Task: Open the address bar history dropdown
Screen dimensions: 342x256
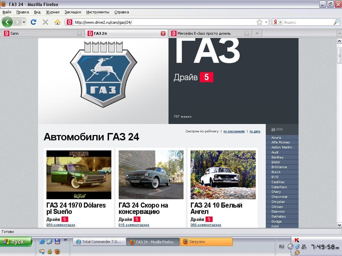Action: click(266, 22)
